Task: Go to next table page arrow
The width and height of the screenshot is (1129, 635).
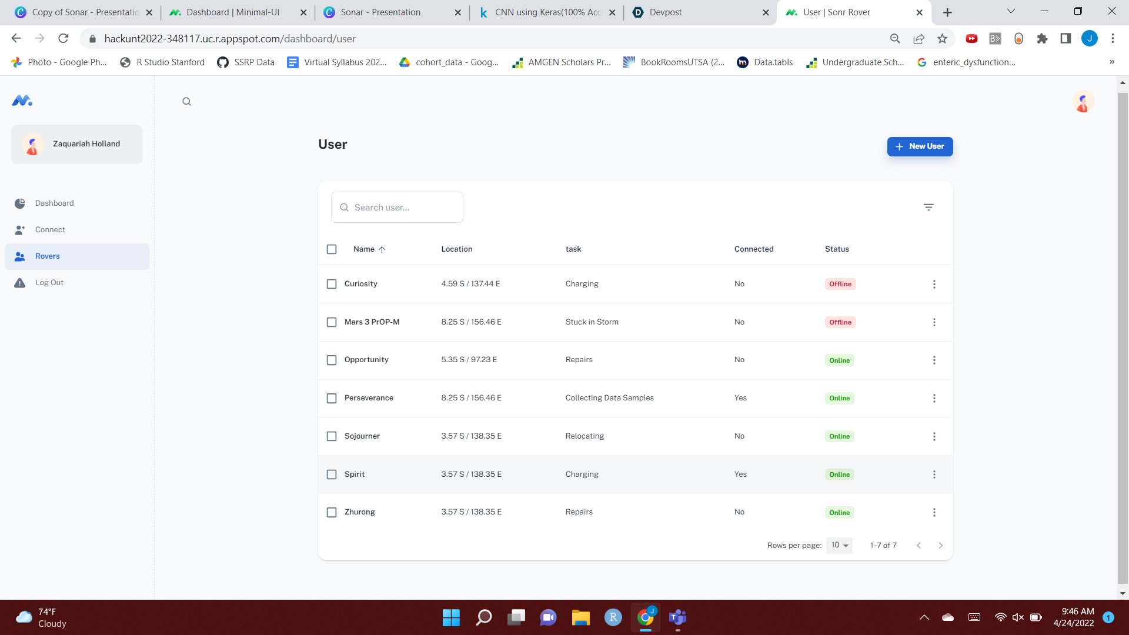Action: (x=940, y=546)
